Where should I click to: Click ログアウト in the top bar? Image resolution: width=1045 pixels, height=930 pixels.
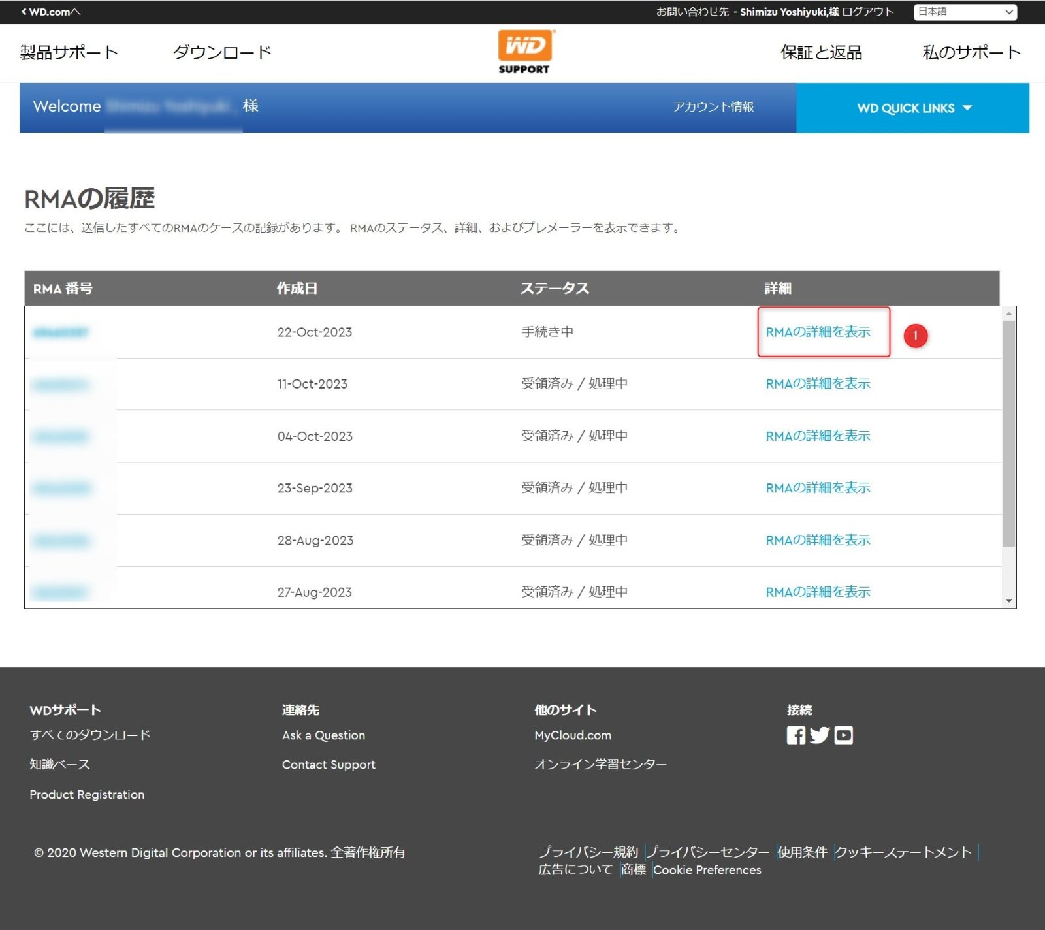tap(867, 12)
